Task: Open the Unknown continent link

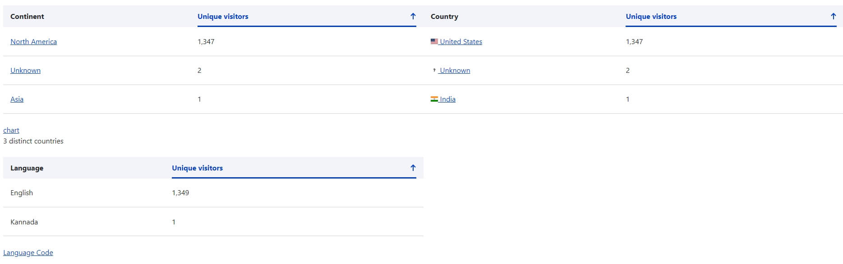Action: [25, 71]
